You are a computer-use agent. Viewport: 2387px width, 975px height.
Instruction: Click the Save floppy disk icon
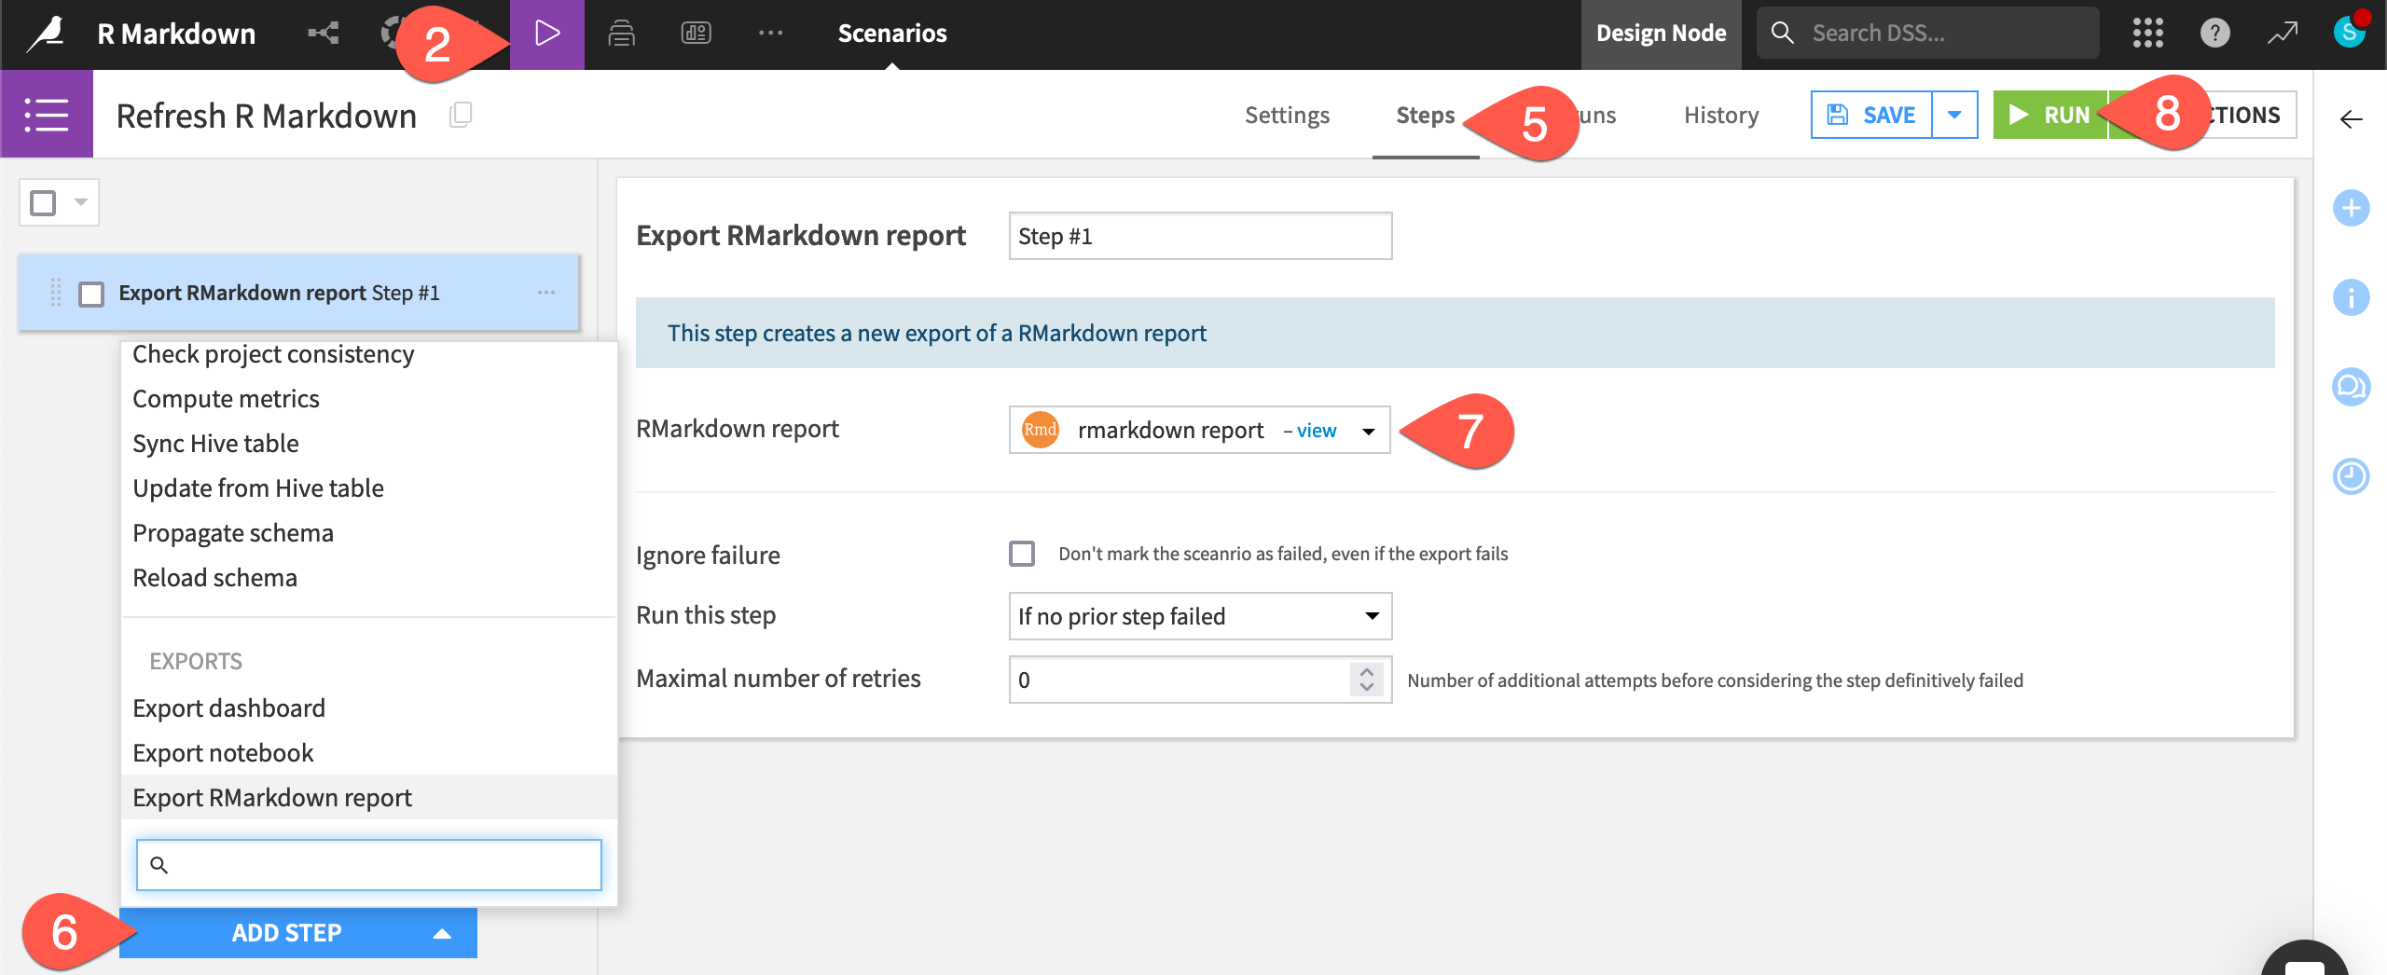coord(1838,115)
